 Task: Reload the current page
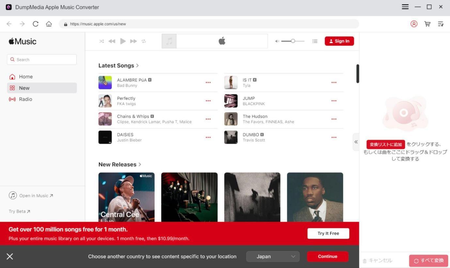coord(36,24)
